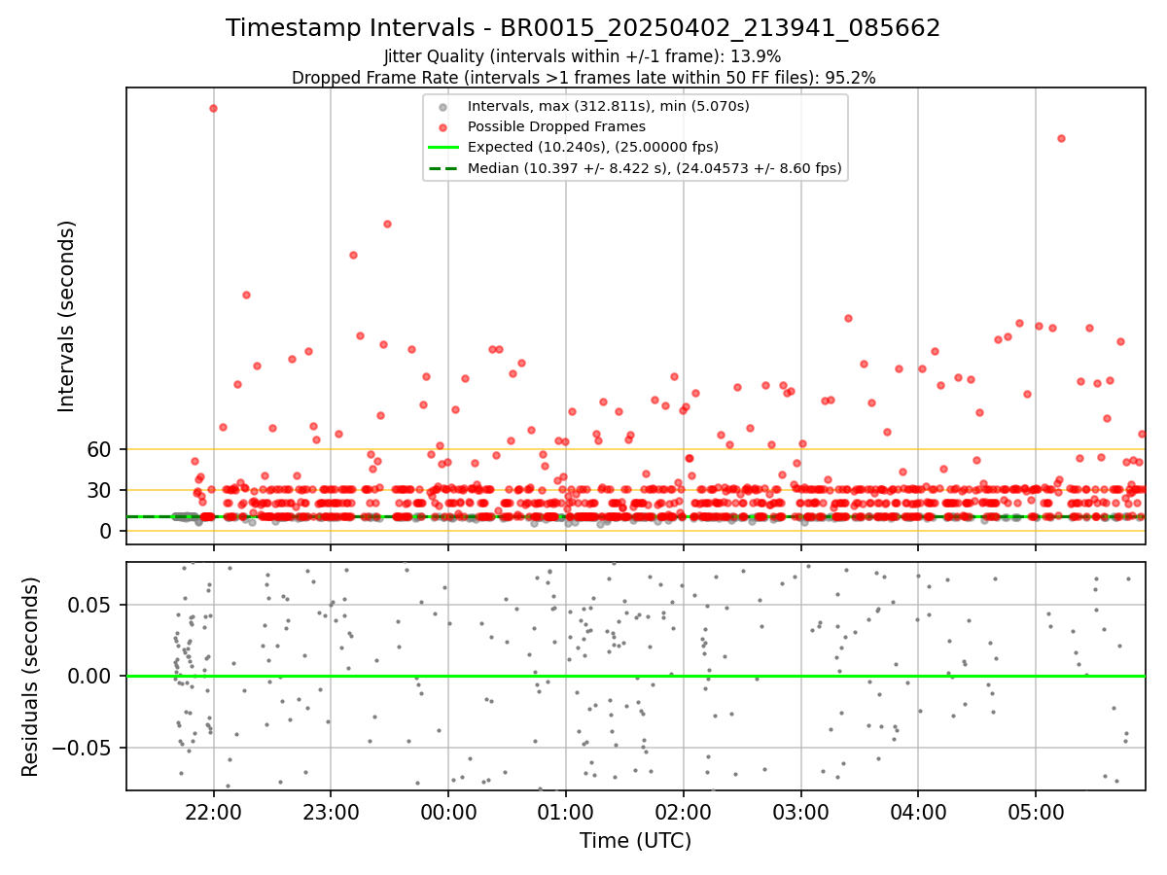Click legend entry starting 'Median (10.397 +/- 8.422 s)'
The width and height of the screenshot is (1167, 875).
(654, 168)
